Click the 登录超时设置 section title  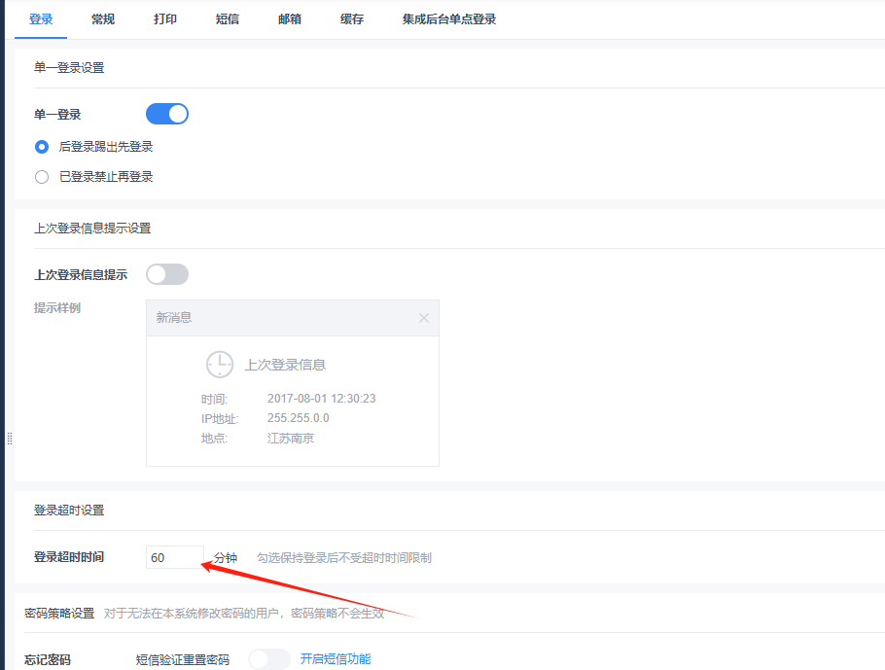(69, 511)
